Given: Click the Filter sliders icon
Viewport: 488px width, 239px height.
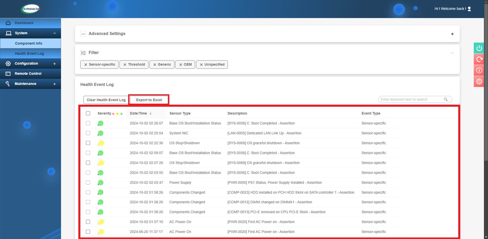Looking at the screenshot, I should click(83, 53).
